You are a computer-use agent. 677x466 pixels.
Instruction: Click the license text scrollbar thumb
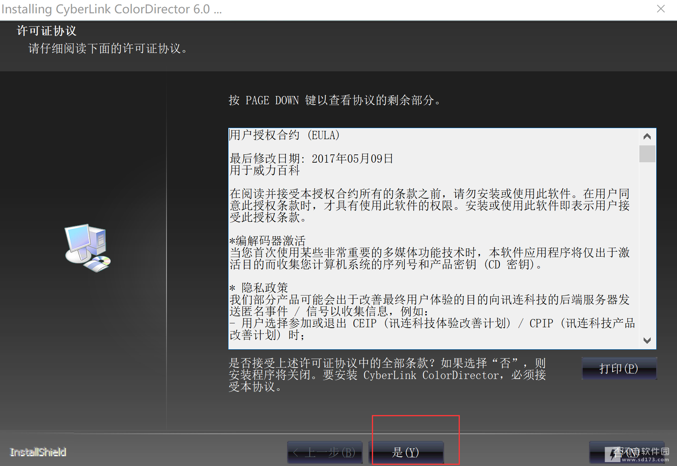click(647, 154)
